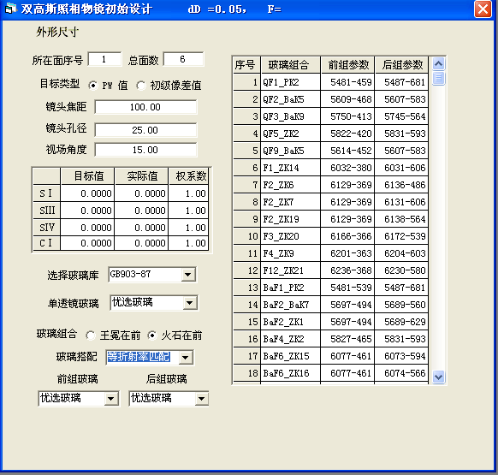Screen dimensions: 498x475
Task: Click the application icon in title bar
Action: pos(10,9)
